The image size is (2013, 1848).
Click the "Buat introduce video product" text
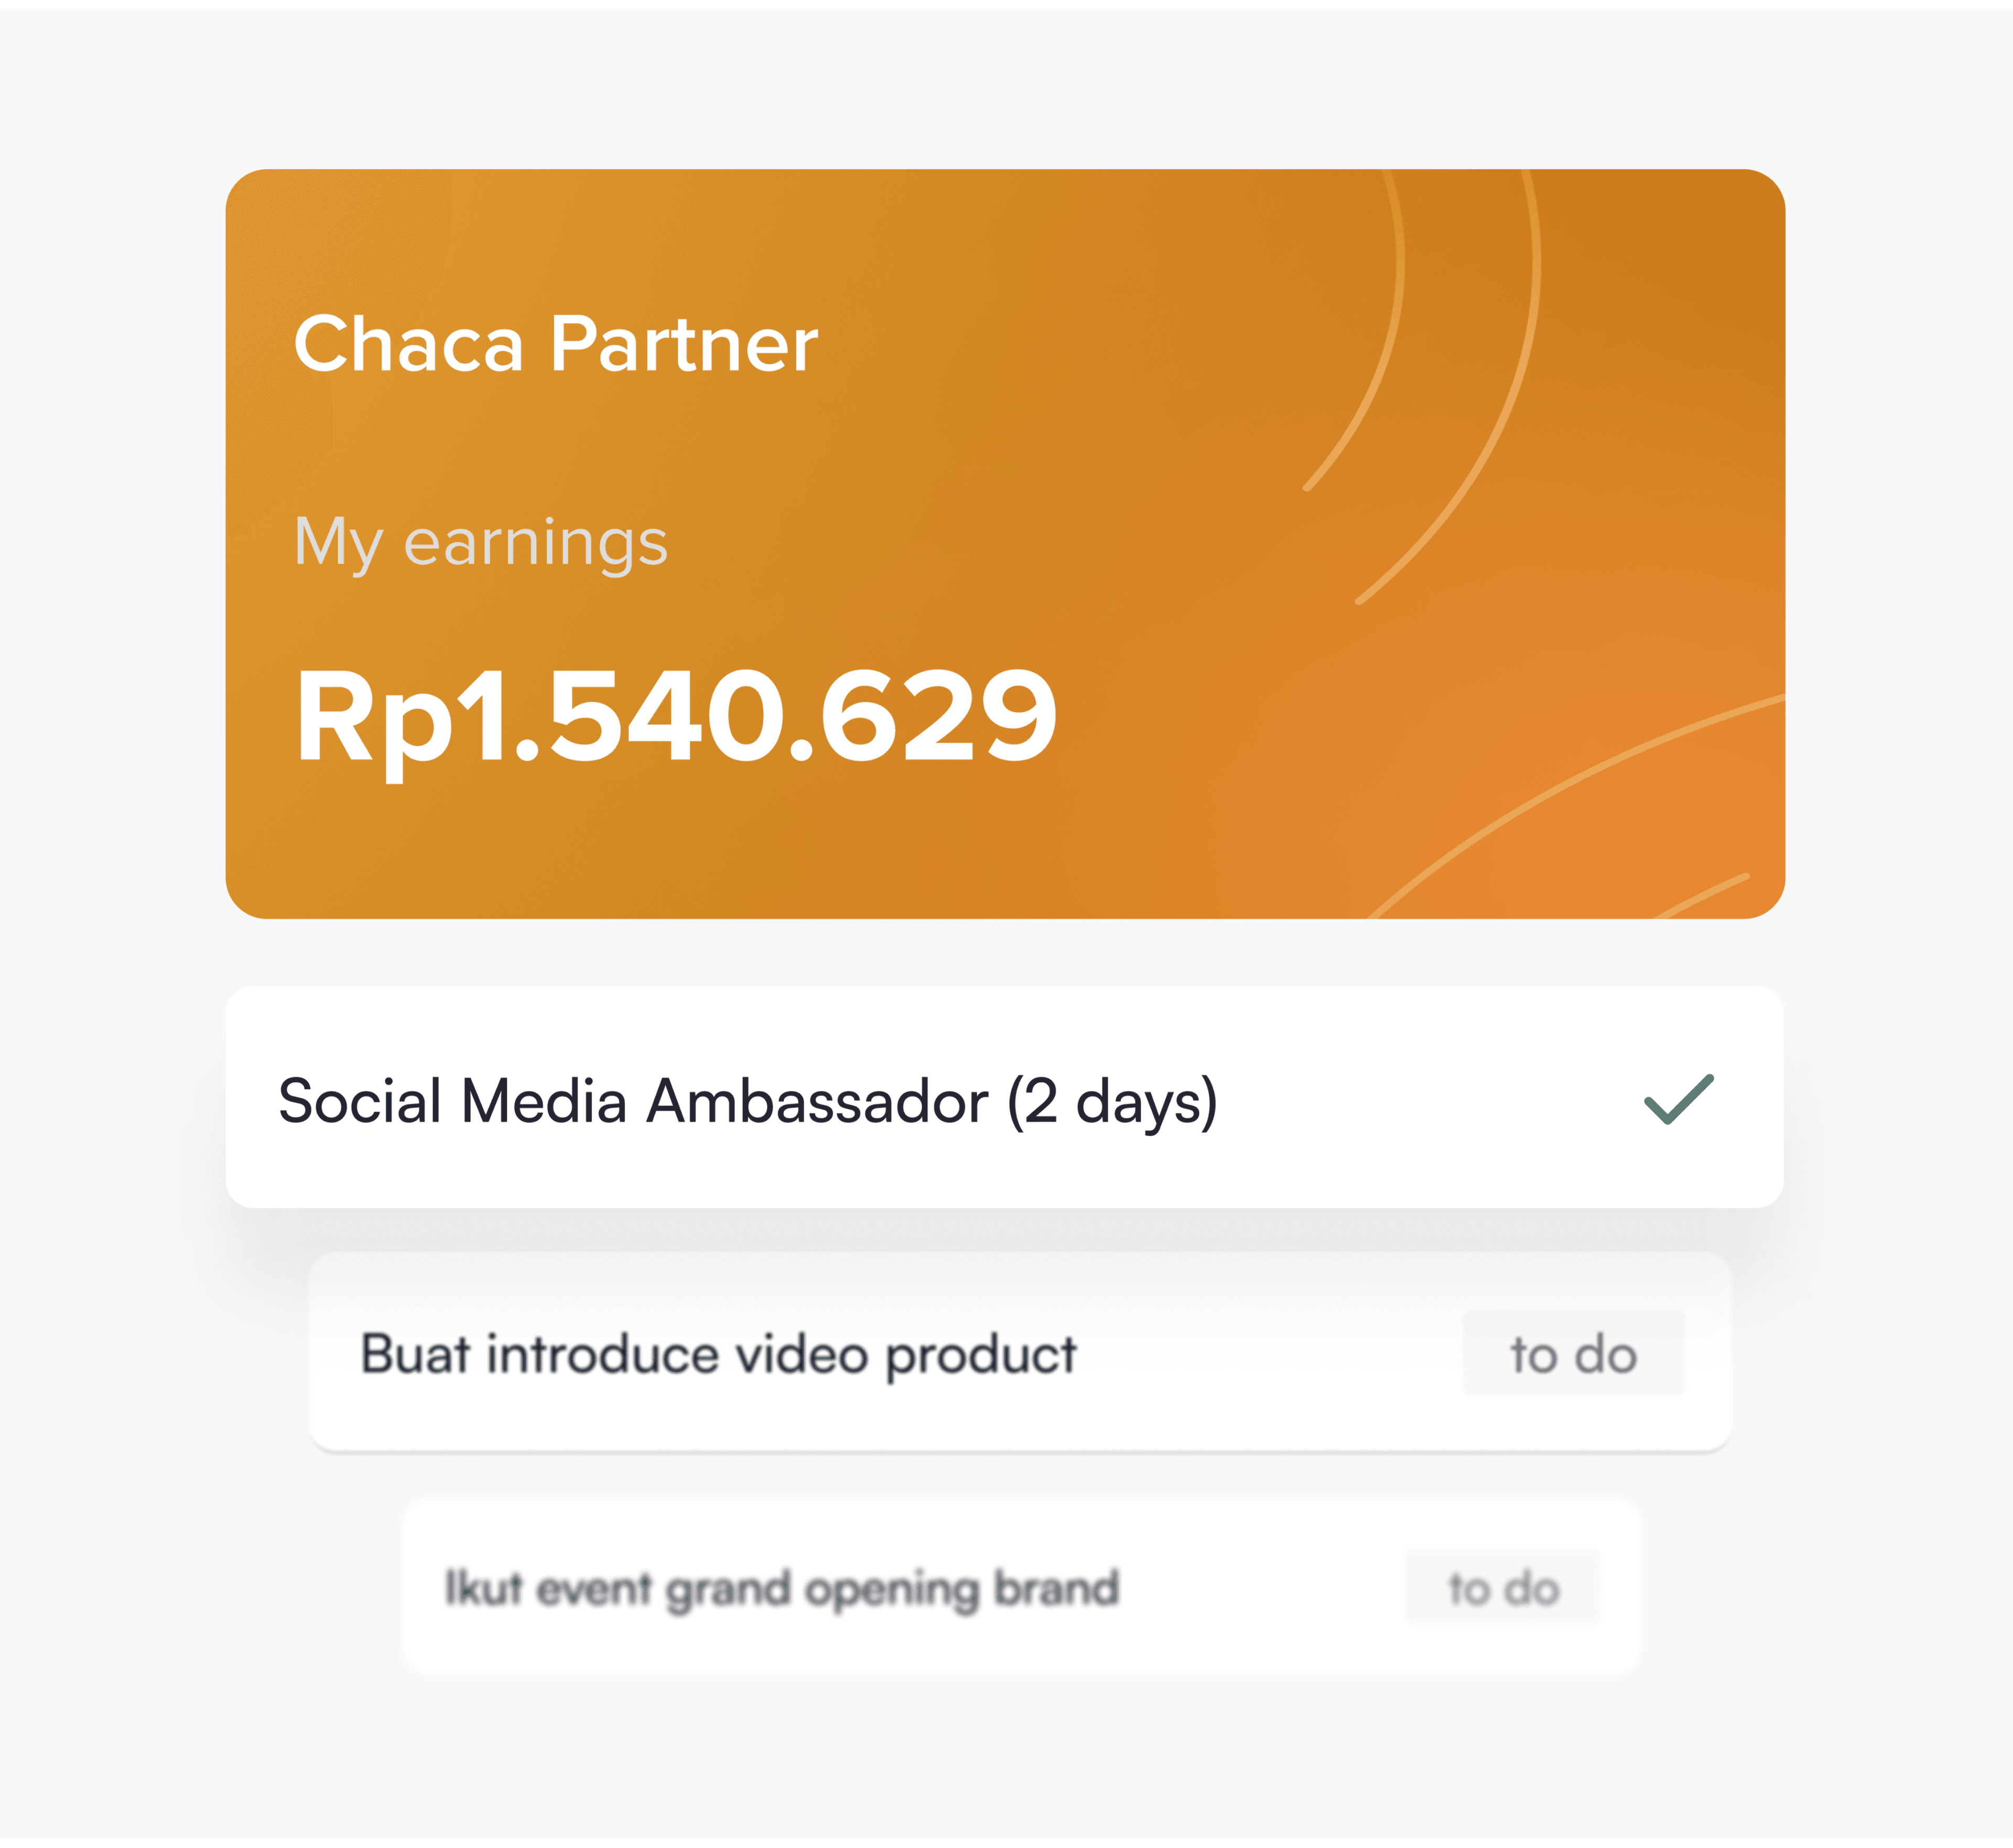(718, 1355)
